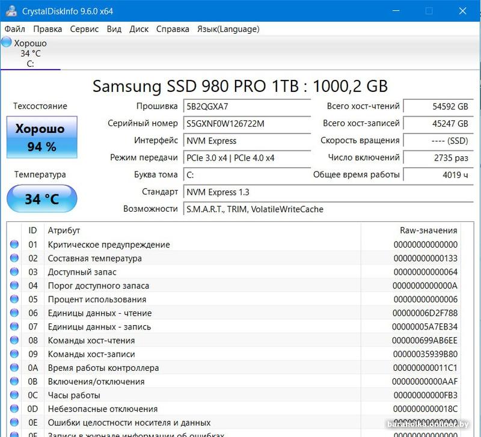Screen dimensions: 481x437
Task: Click rotation speed value ---- (SSD)
Action: tap(438, 141)
